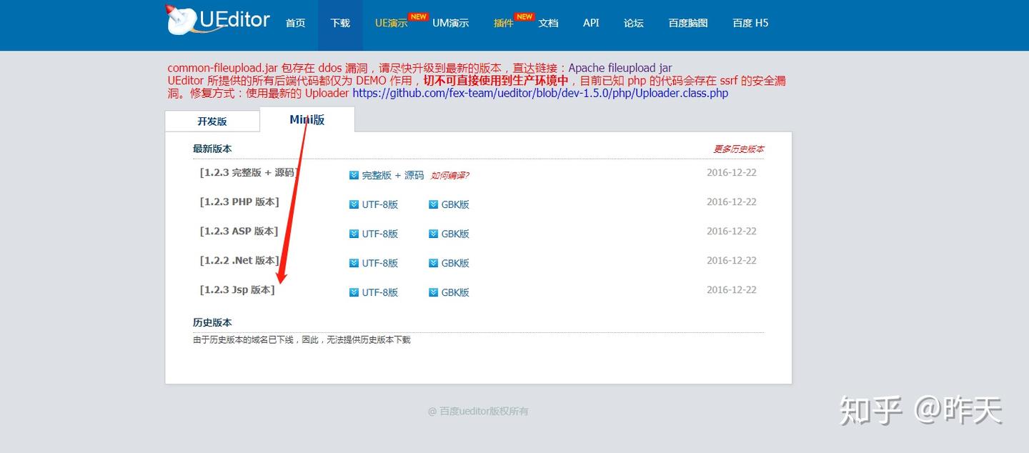This screenshot has width=1029, height=453.
Task: Download the Jsp UTF-8版 link
Action: click(379, 292)
